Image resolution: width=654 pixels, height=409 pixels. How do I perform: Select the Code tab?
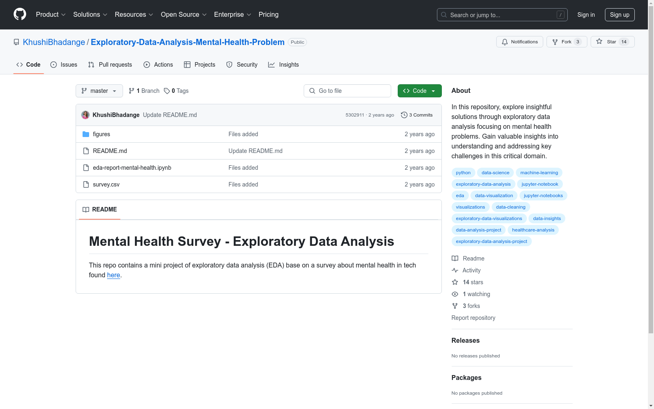[x=29, y=65]
